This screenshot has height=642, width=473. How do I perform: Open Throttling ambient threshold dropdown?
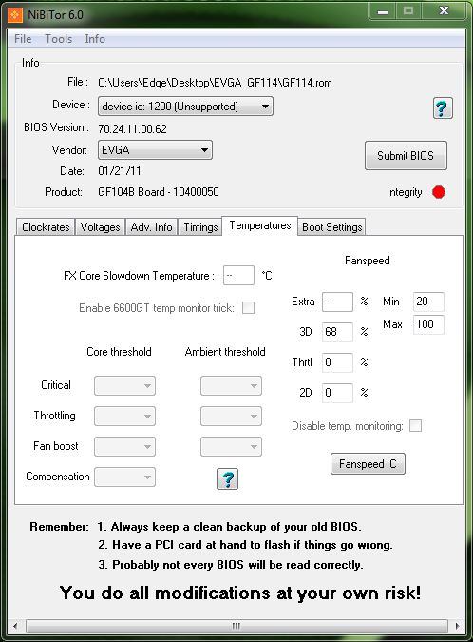click(231, 416)
